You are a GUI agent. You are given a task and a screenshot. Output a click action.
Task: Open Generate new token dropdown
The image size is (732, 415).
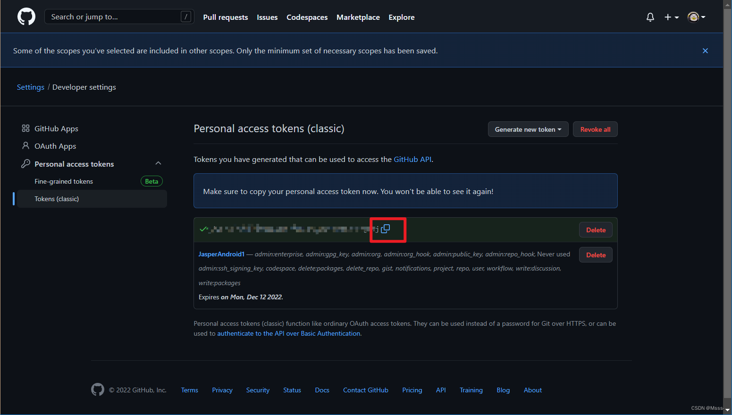pos(528,129)
